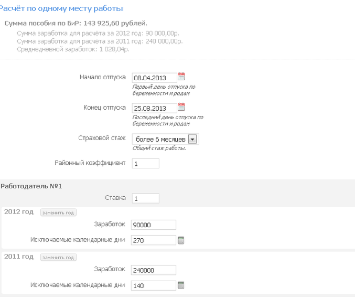Select the Ставка input field
Screen dimensions: 355x298
145,198
